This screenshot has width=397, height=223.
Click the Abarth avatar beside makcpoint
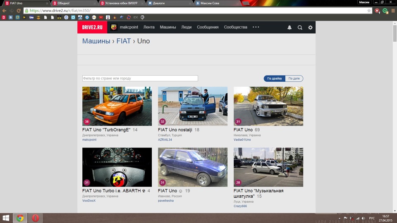coord(114,27)
